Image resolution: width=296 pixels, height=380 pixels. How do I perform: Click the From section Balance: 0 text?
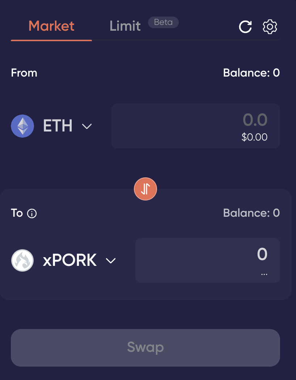click(x=251, y=73)
